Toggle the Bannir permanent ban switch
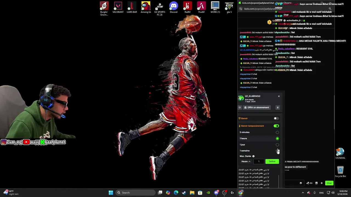Viewport: 351px width, 197px height. [276, 118]
